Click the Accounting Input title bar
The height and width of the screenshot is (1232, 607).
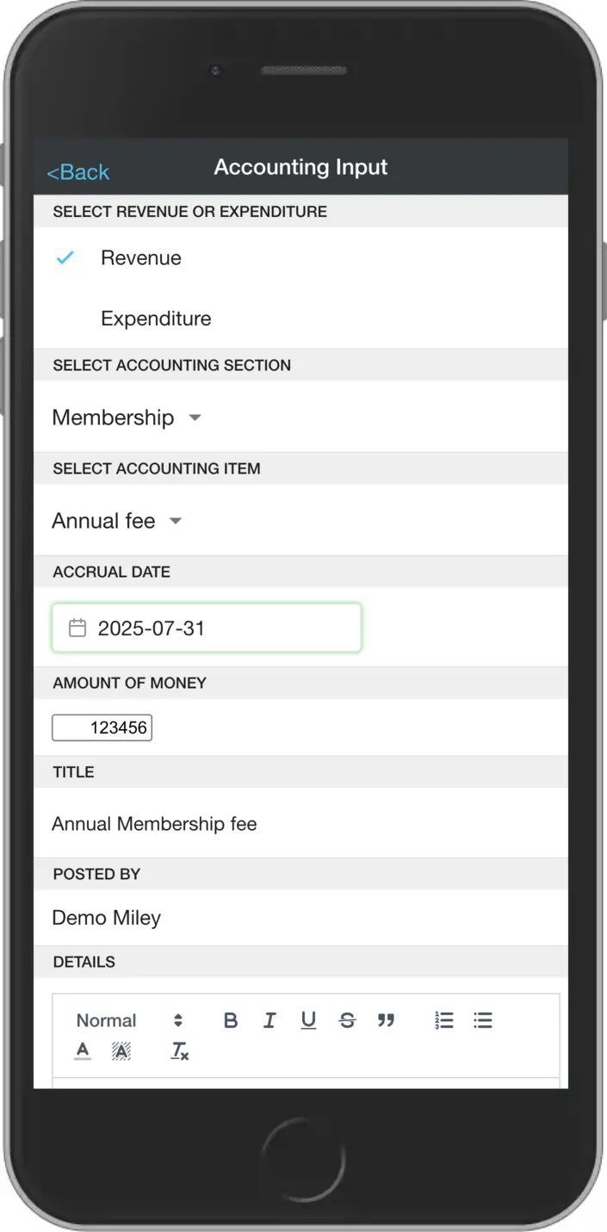(x=300, y=167)
